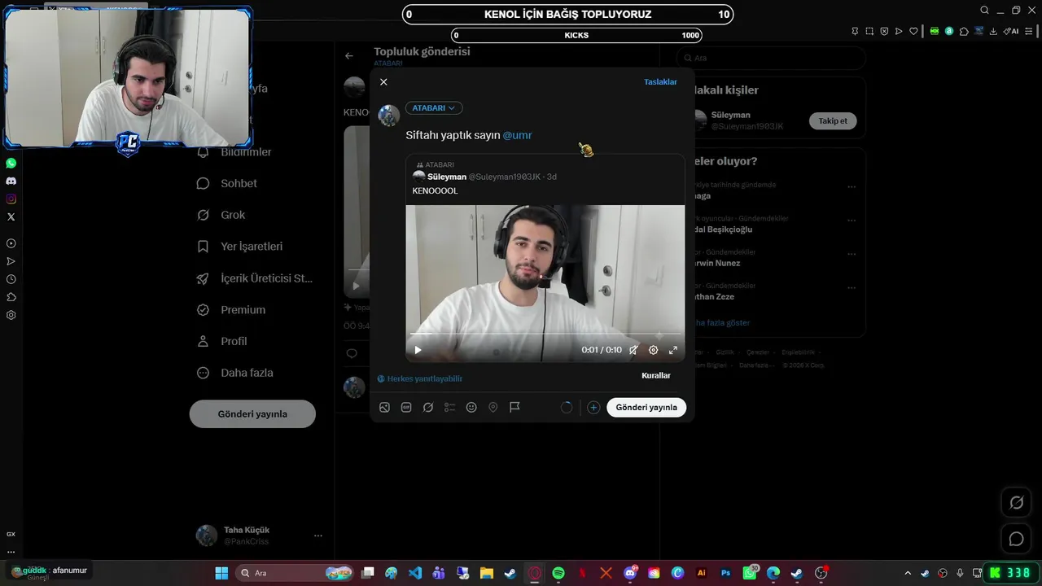The height and width of the screenshot is (586, 1042).
Task: Open Photoshop from the taskbar
Action: tap(725, 573)
